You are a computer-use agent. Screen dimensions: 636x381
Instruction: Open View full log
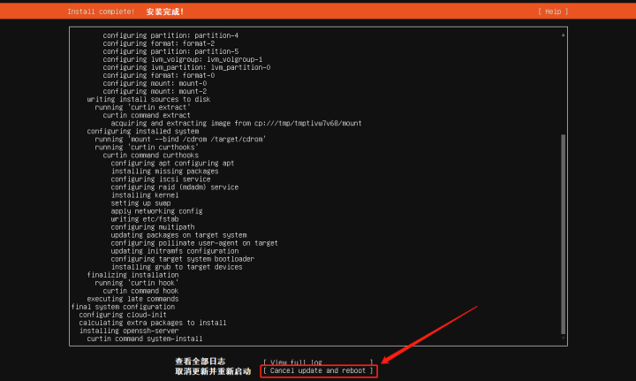(318, 362)
